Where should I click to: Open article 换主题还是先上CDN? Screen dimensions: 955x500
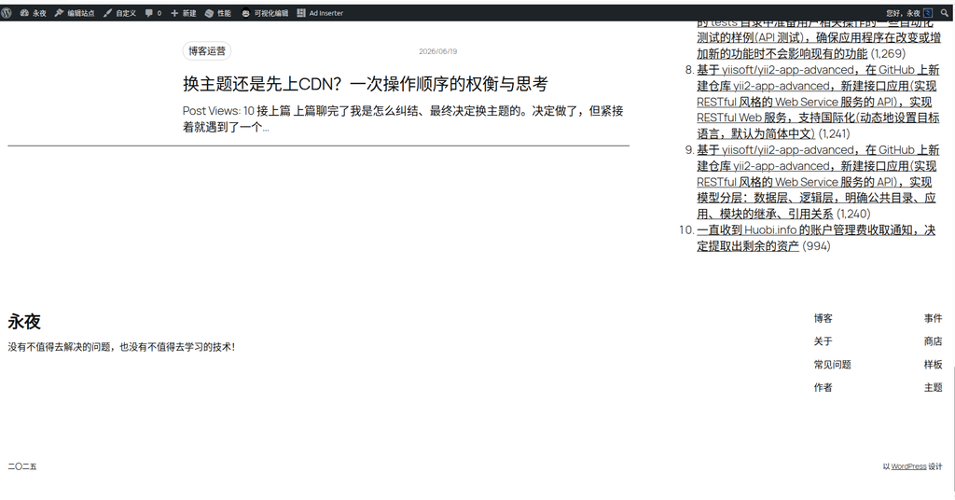366,84
